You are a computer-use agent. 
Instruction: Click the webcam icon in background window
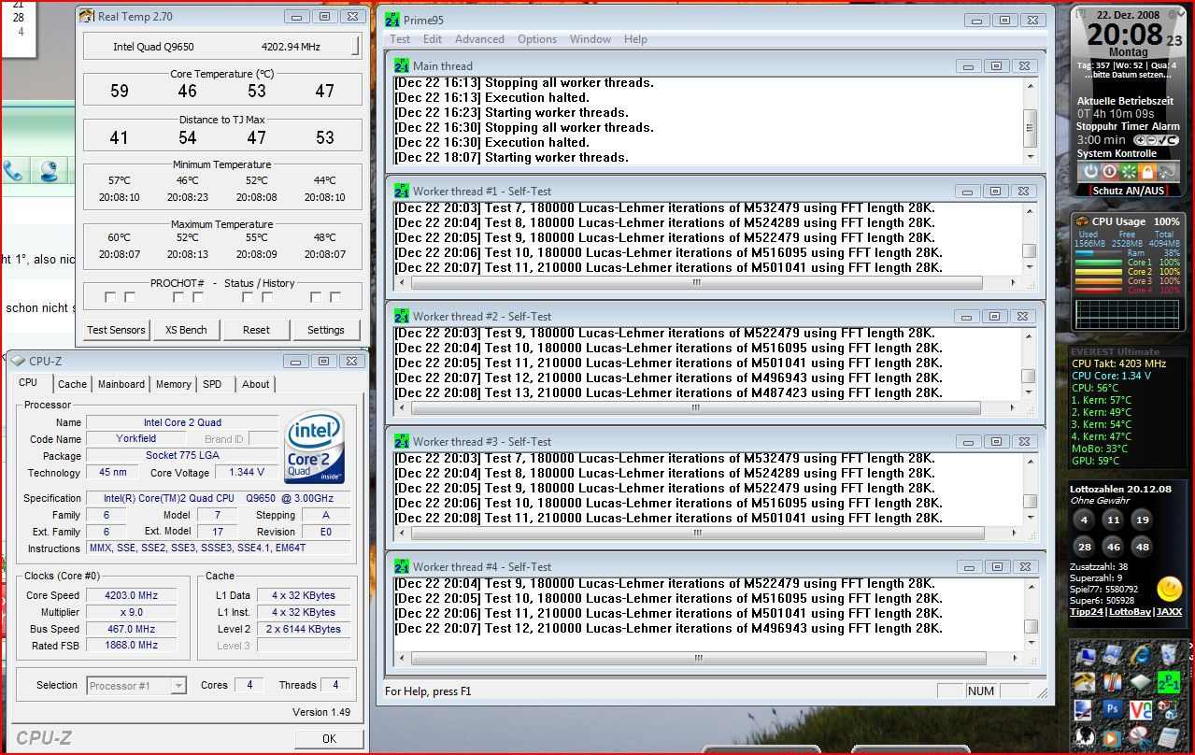coord(50,171)
